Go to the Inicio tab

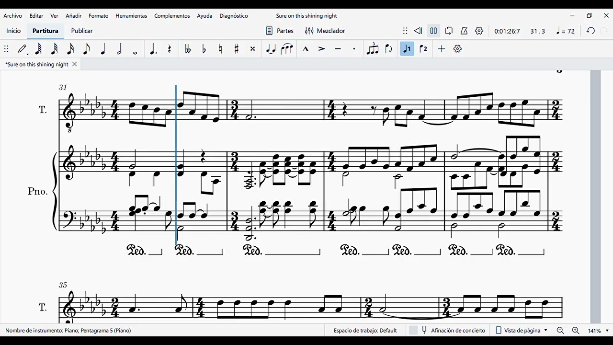coord(13,31)
